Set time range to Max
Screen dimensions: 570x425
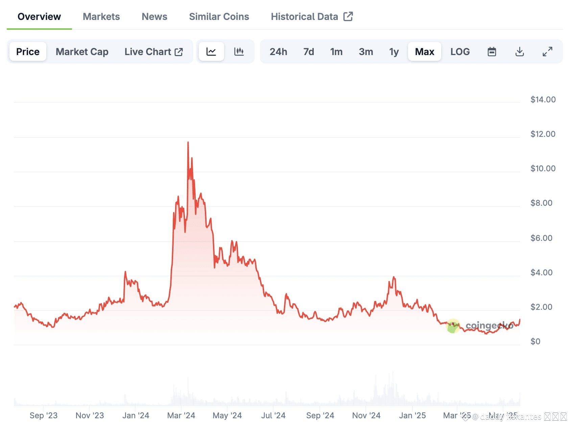tap(425, 51)
